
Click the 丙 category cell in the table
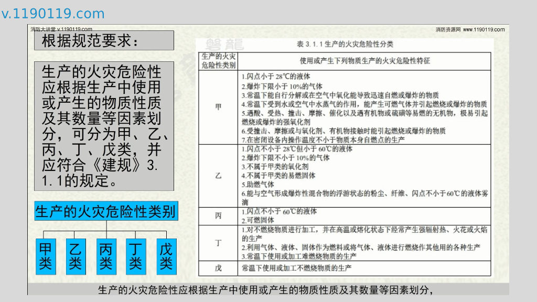[218, 216]
